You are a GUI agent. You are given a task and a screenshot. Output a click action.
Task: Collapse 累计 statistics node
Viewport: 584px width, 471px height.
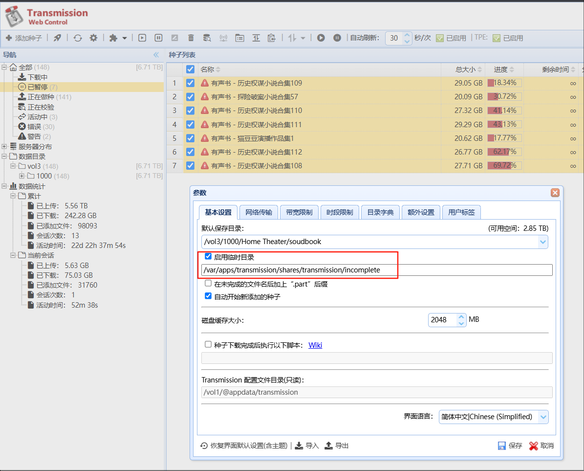click(13, 196)
